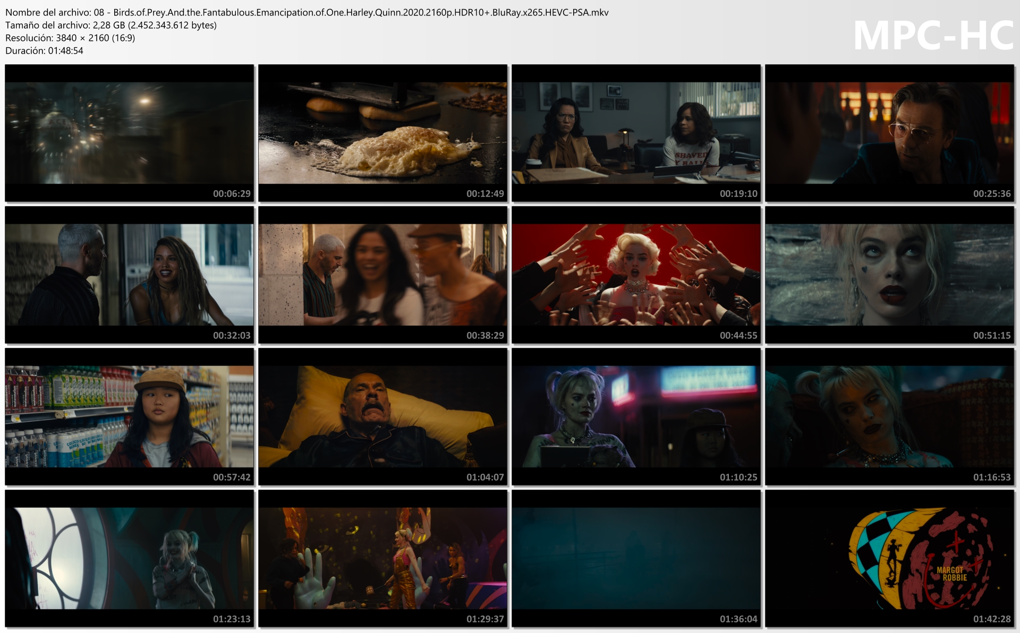Image resolution: width=1020 pixels, height=633 pixels.
Task: Click the 01:10:25 timestamp label
Action: coord(738,477)
